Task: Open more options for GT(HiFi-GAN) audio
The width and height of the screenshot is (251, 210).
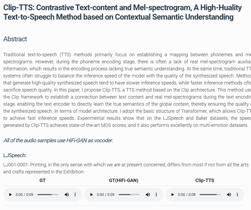Action: tap(156, 195)
